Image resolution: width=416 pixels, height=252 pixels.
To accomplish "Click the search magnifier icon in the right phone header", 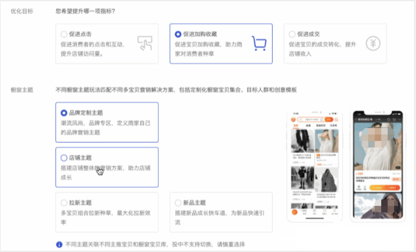I will (x=389, y=120).
